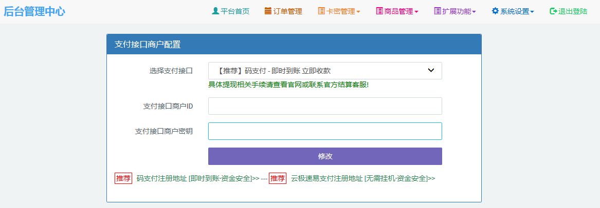The width and height of the screenshot is (600, 208).
Task: Click the 修改 submit button
Action: click(325, 156)
